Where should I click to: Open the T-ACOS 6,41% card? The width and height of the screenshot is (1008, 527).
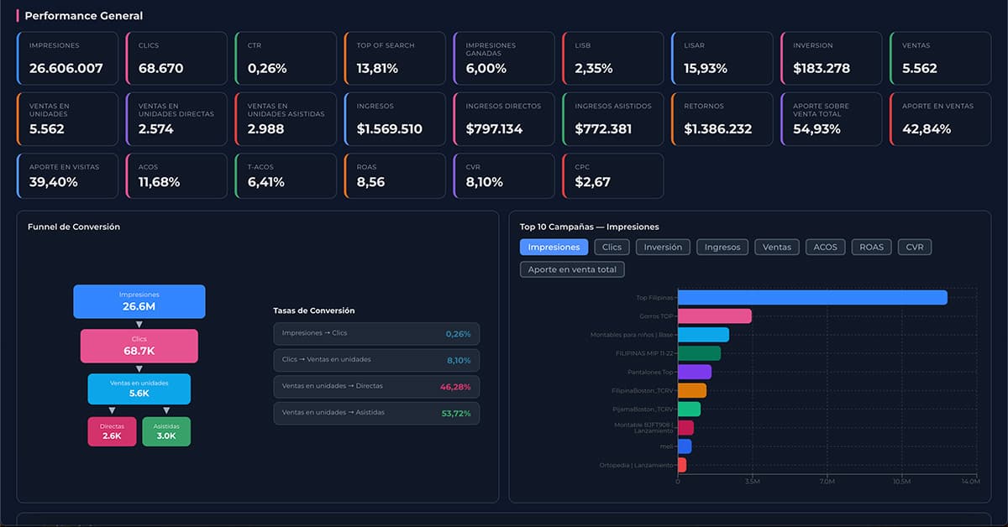(286, 176)
